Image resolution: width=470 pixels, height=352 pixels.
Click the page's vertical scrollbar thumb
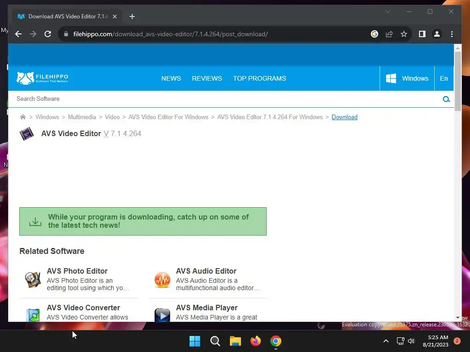(x=458, y=82)
